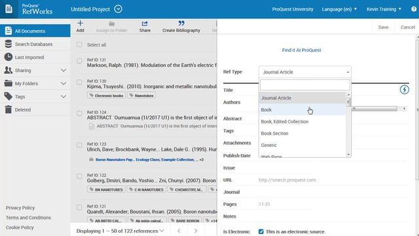Click the Share toolbar icon

pos(145,24)
